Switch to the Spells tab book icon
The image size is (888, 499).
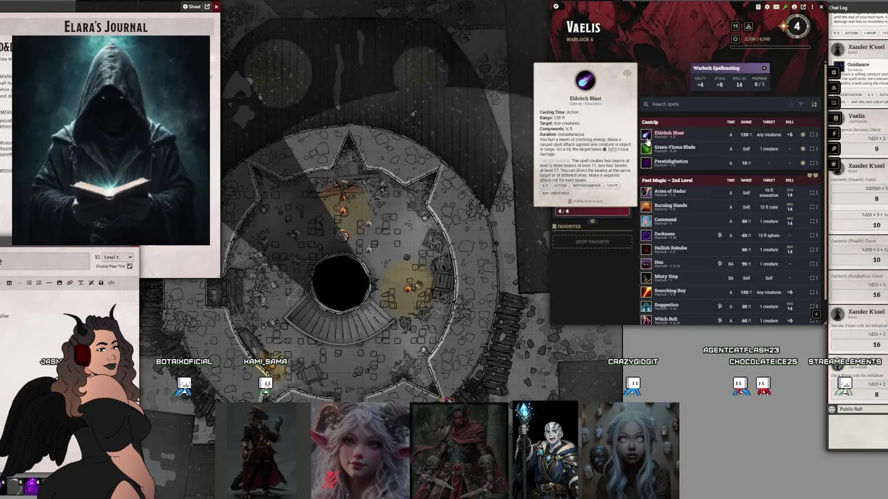[x=834, y=118]
